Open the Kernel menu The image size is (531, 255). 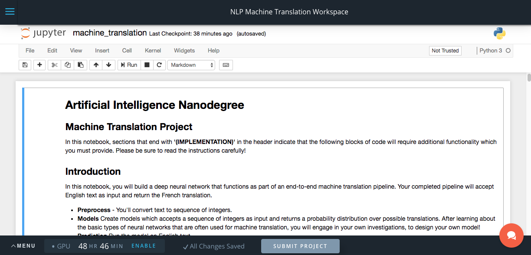(x=153, y=51)
